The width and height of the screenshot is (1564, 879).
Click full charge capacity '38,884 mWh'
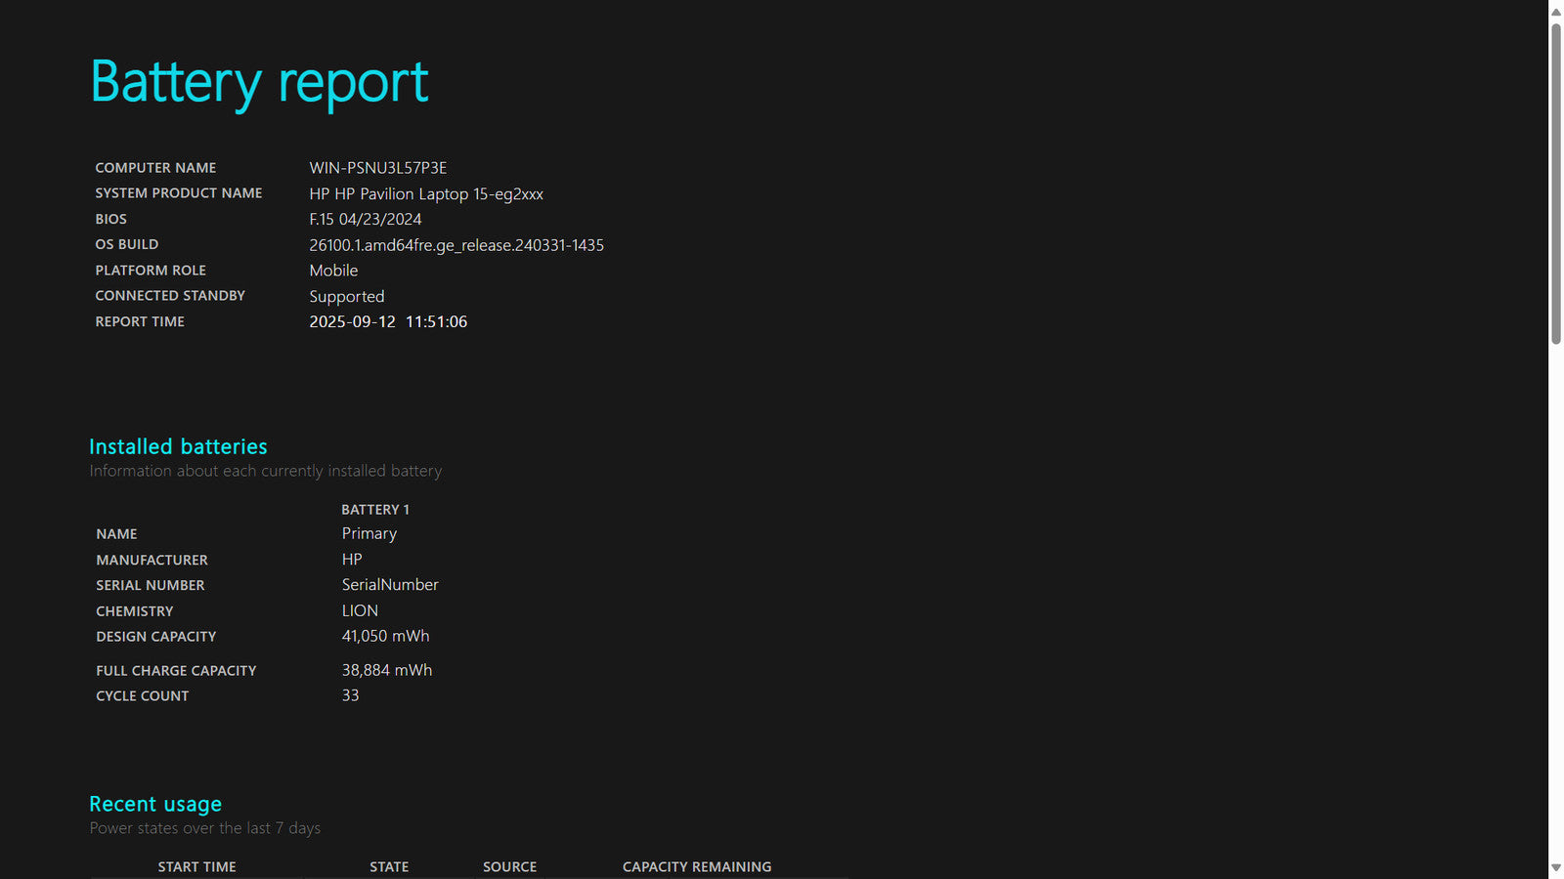(x=387, y=670)
